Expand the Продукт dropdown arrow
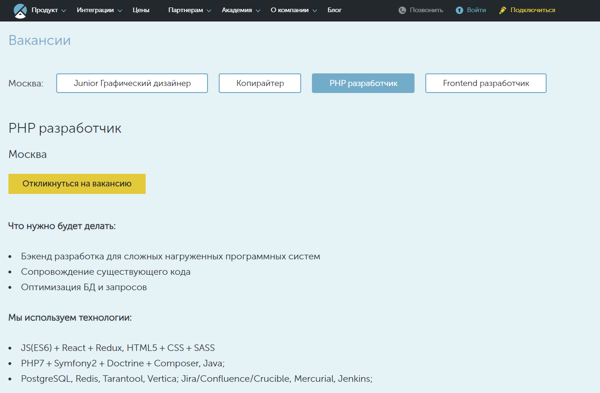The height and width of the screenshot is (393, 600). coord(64,11)
